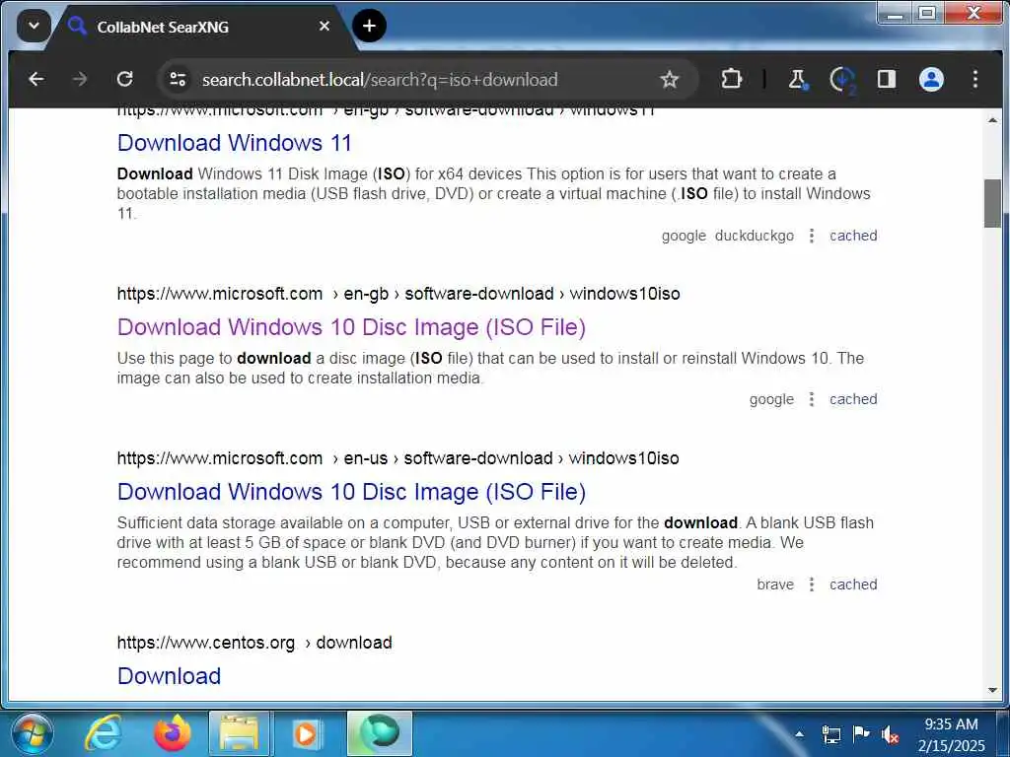
Task: Show hidden system tray icons
Action: (799, 733)
